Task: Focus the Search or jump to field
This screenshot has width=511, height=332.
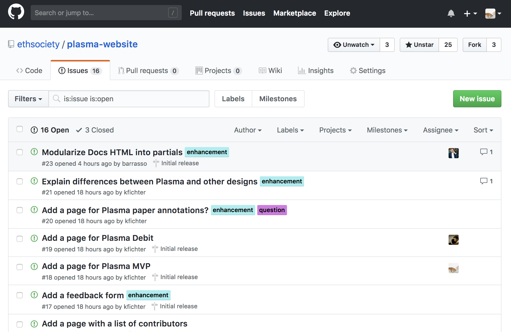Action: pyautogui.click(x=106, y=13)
